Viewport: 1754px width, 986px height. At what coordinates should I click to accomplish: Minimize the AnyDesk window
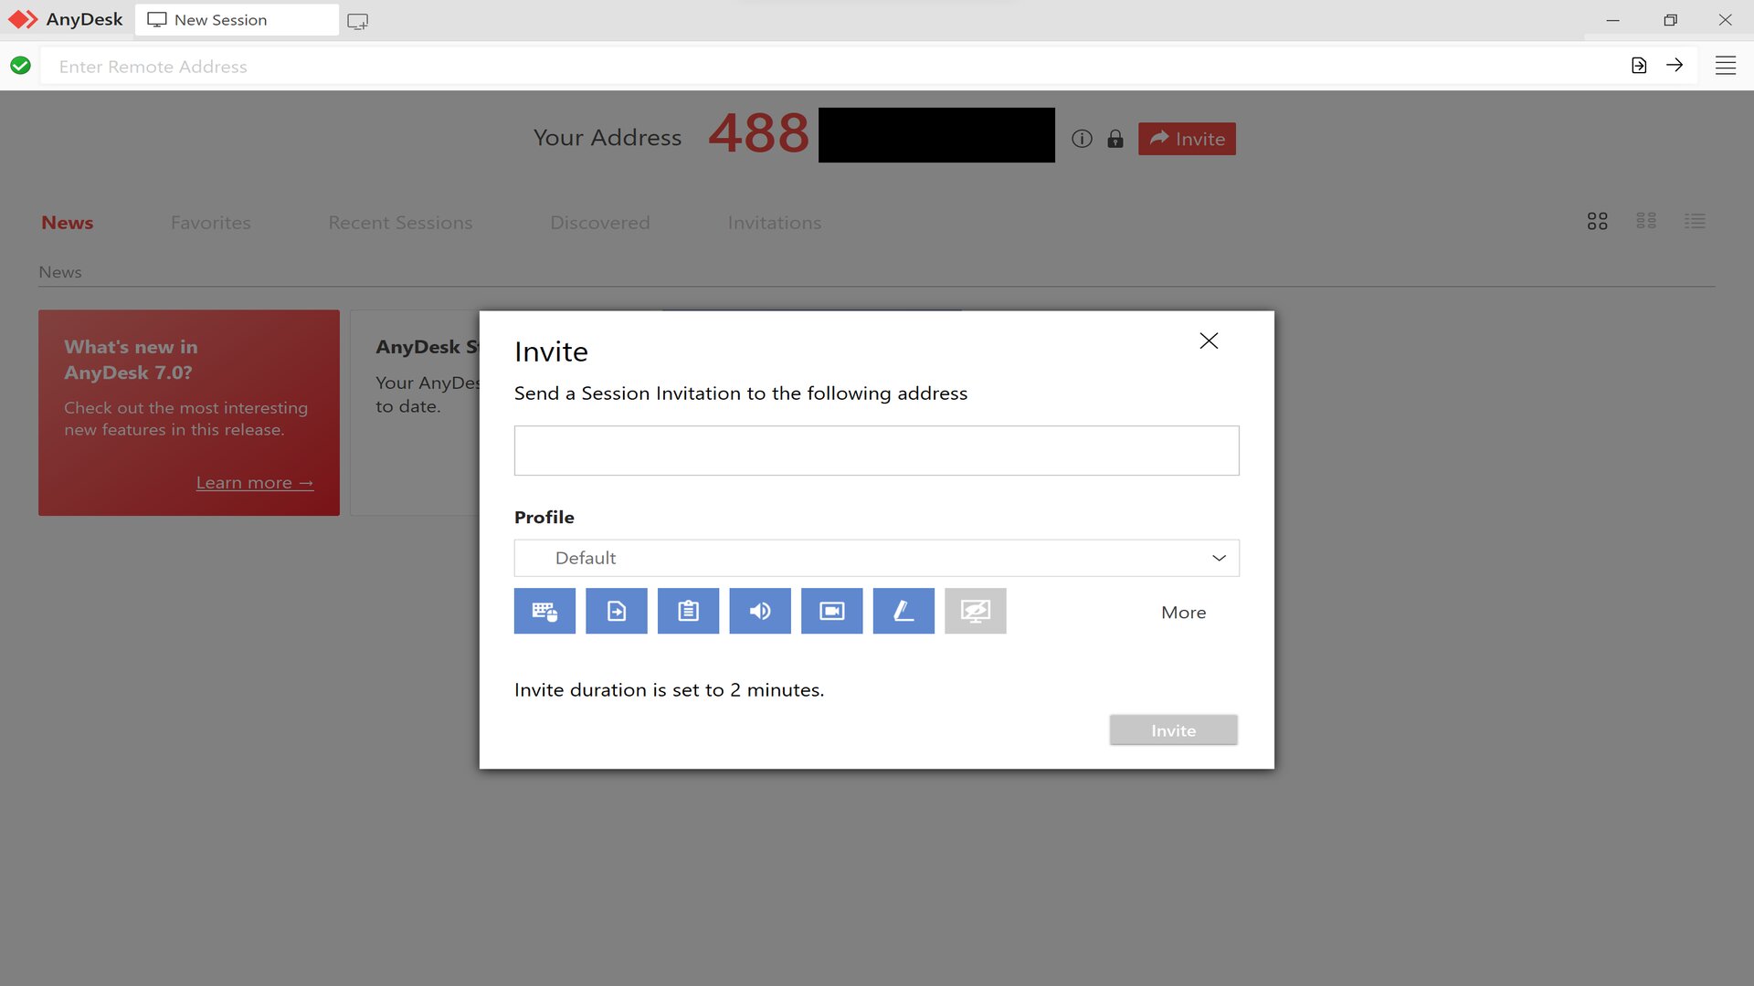(x=1613, y=20)
